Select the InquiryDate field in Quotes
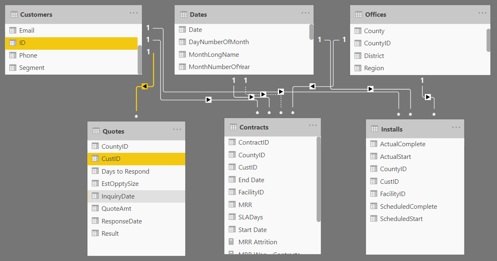The height and width of the screenshot is (261, 497). point(136,196)
